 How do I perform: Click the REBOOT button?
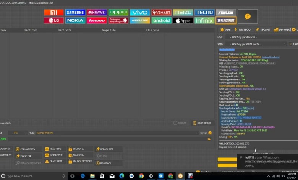tap(180, 123)
